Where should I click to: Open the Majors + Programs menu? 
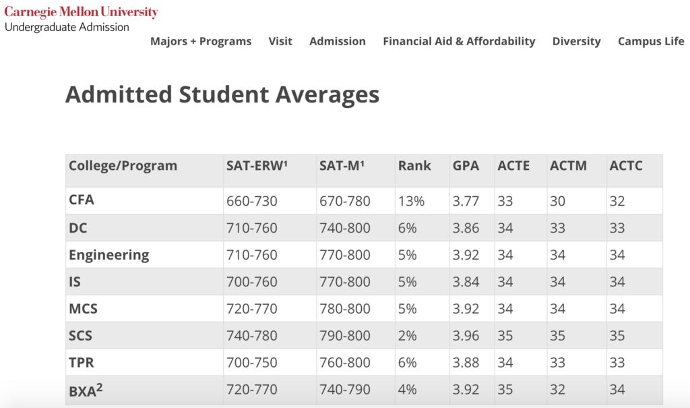point(201,41)
